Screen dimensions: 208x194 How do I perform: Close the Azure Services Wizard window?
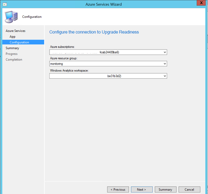(201, 3)
